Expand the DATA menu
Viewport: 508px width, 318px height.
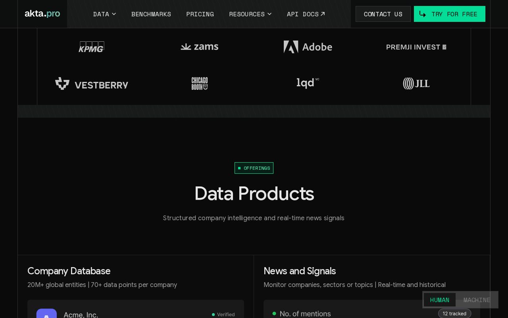(104, 14)
